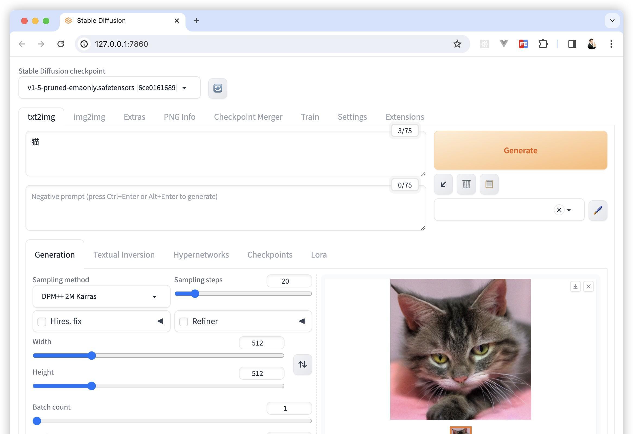Close the Stable Diffusion browser tab

coord(177,21)
